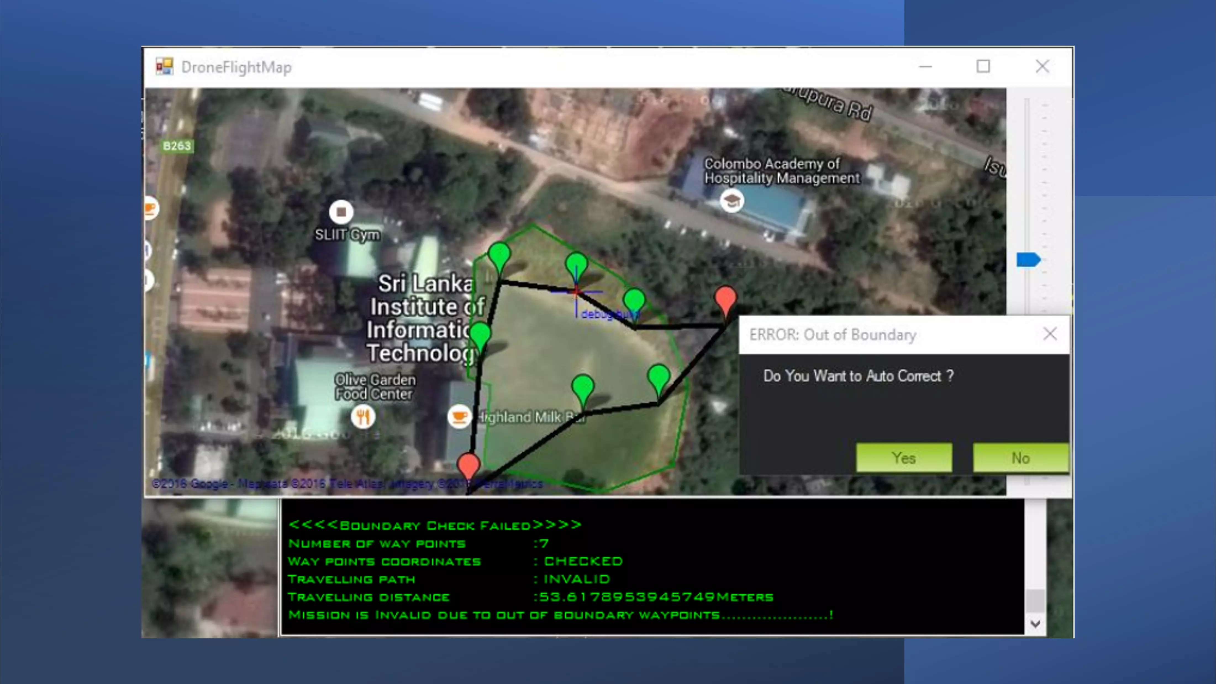Image resolution: width=1216 pixels, height=684 pixels.
Task: Click the Highland Milk Bar cafe icon
Action: tap(459, 417)
